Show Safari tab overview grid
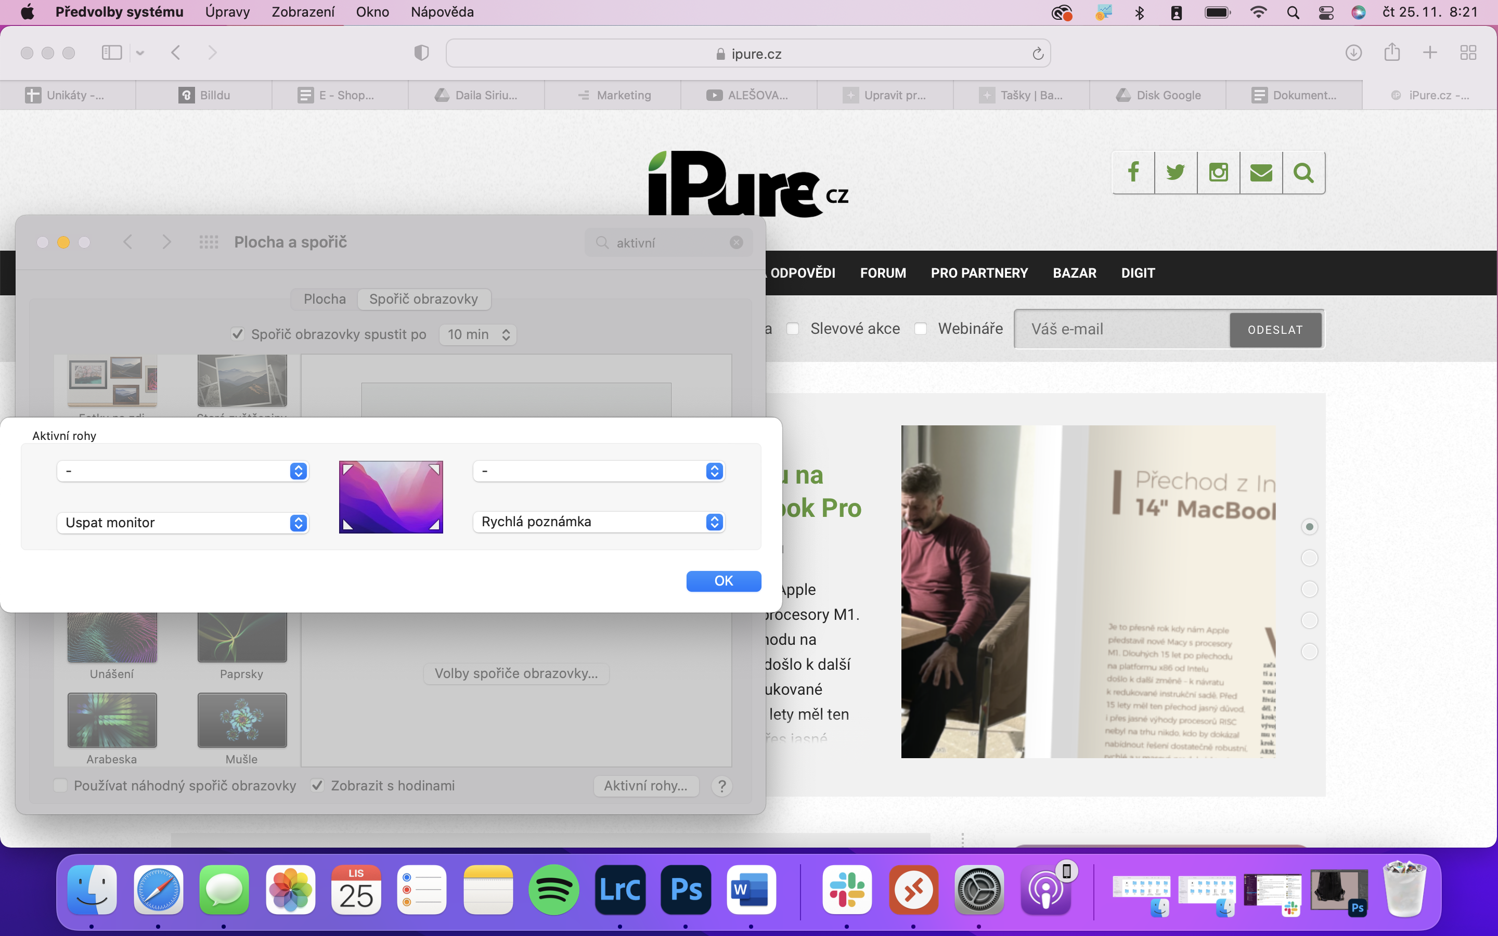The image size is (1498, 936). tap(1468, 53)
